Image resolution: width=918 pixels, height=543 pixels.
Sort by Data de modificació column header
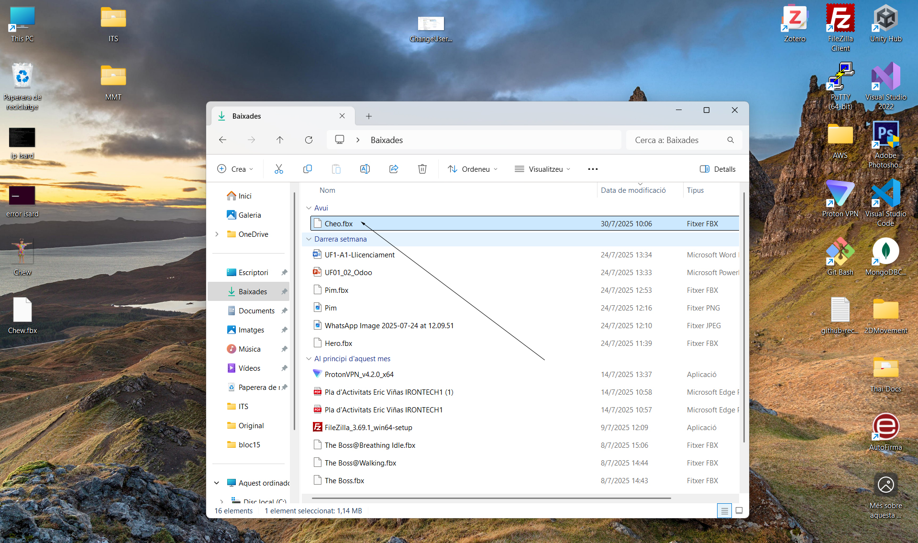pos(633,190)
